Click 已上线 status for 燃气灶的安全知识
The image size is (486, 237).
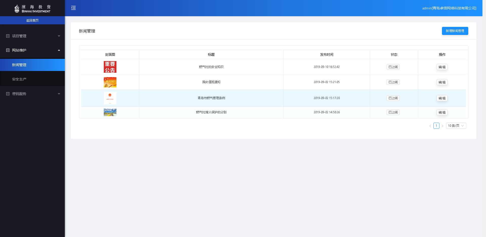[x=393, y=67]
